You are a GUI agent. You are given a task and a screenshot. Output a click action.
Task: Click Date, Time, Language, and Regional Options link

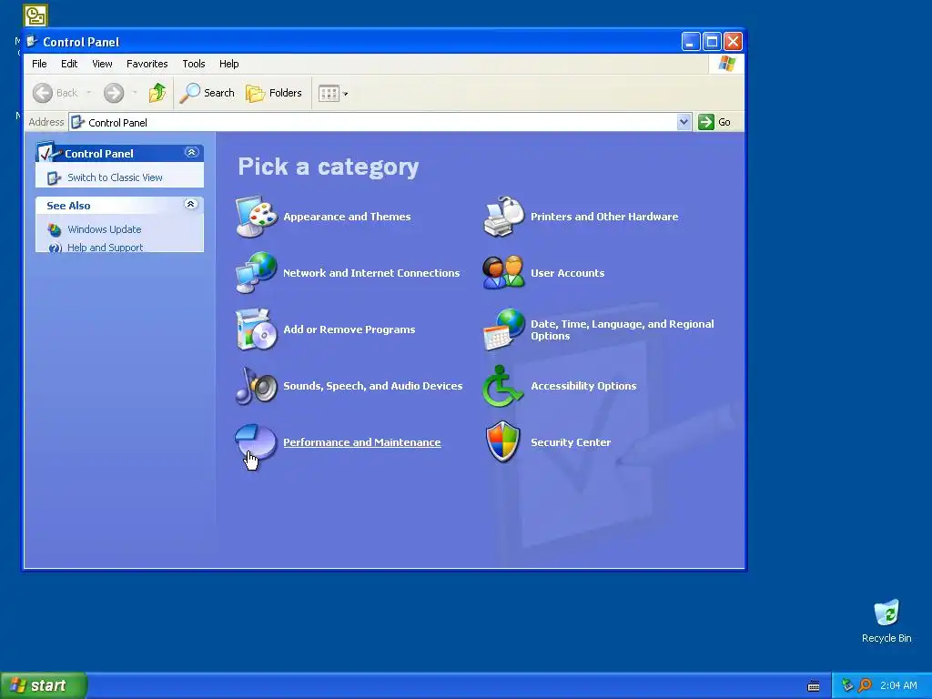(623, 329)
